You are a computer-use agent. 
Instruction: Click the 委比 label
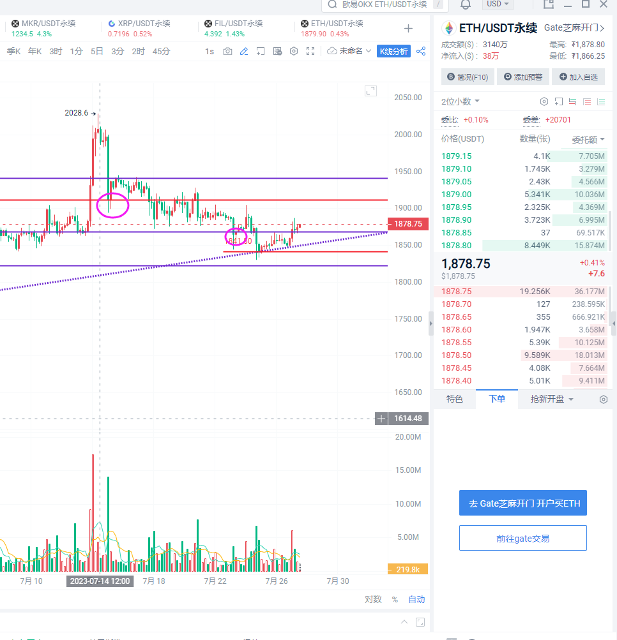coord(450,120)
